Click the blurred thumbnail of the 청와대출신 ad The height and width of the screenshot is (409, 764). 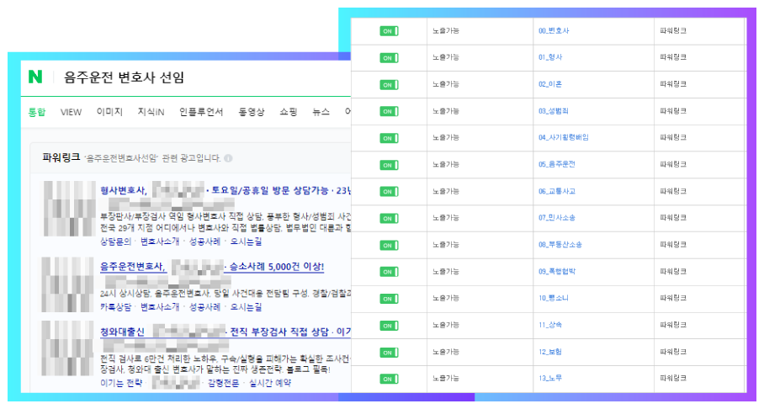click(x=67, y=348)
